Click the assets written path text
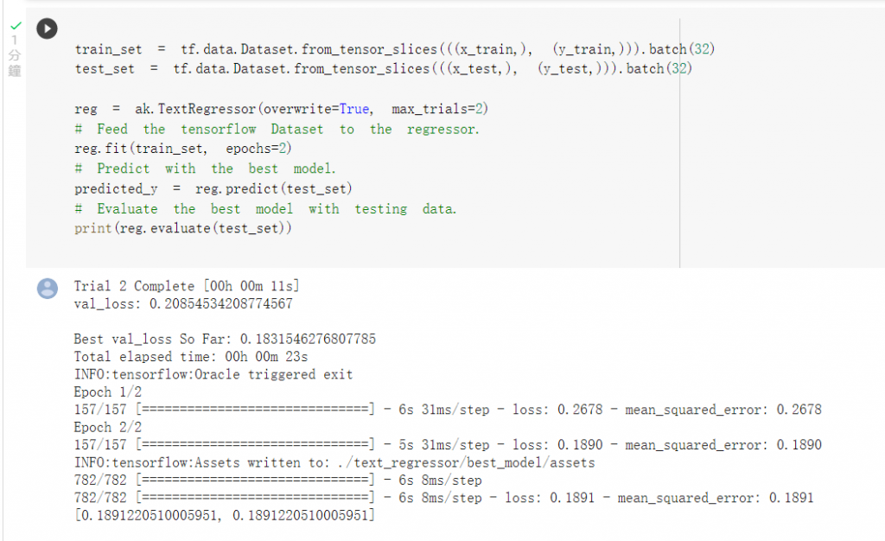Image resolution: width=885 pixels, height=541 pixels. (466, 463)
